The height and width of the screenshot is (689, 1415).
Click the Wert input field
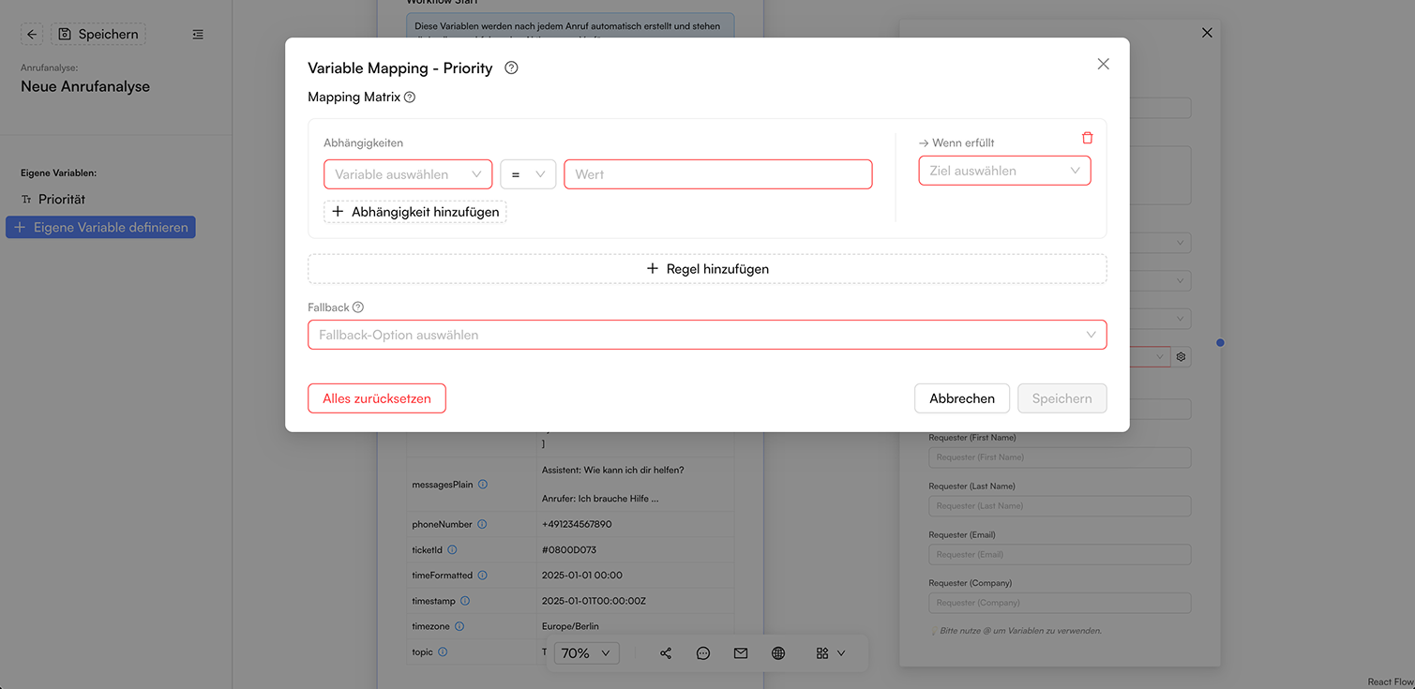(x=718, y=174)
